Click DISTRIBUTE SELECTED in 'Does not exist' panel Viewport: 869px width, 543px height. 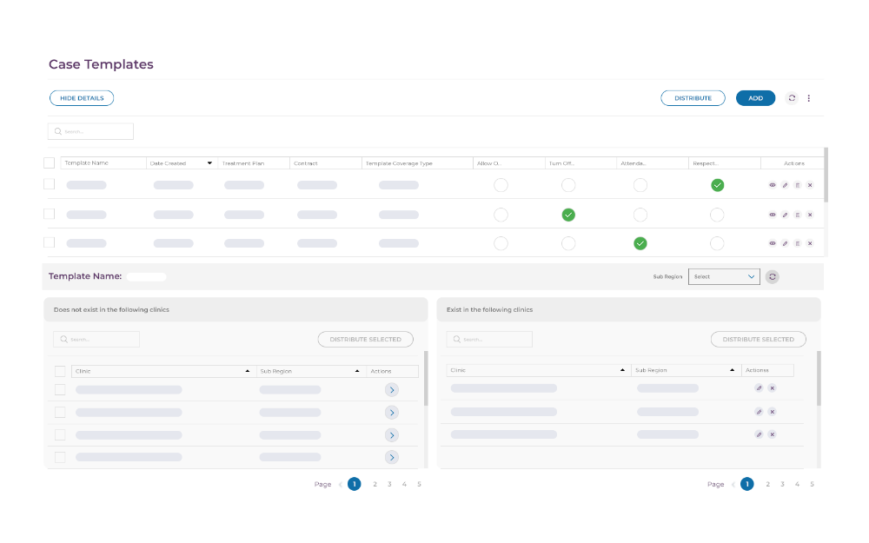point(365,339)
